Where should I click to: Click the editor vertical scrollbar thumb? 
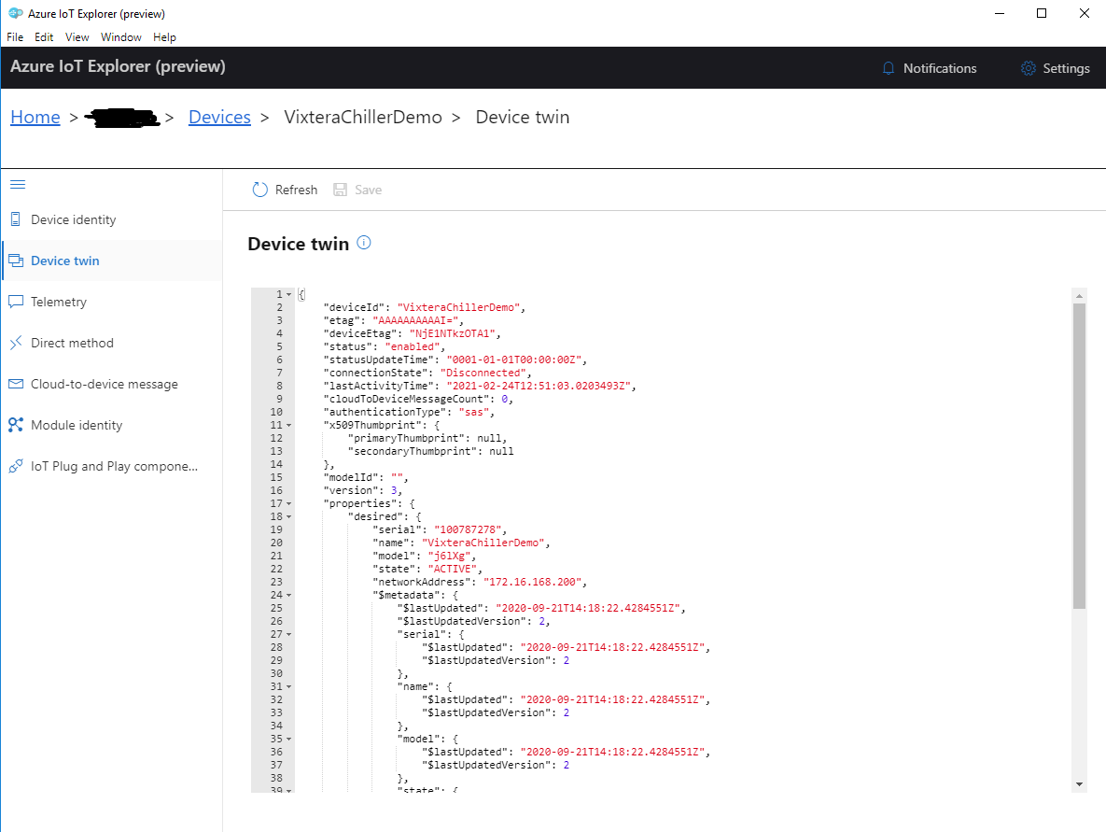coord(1079,456)
